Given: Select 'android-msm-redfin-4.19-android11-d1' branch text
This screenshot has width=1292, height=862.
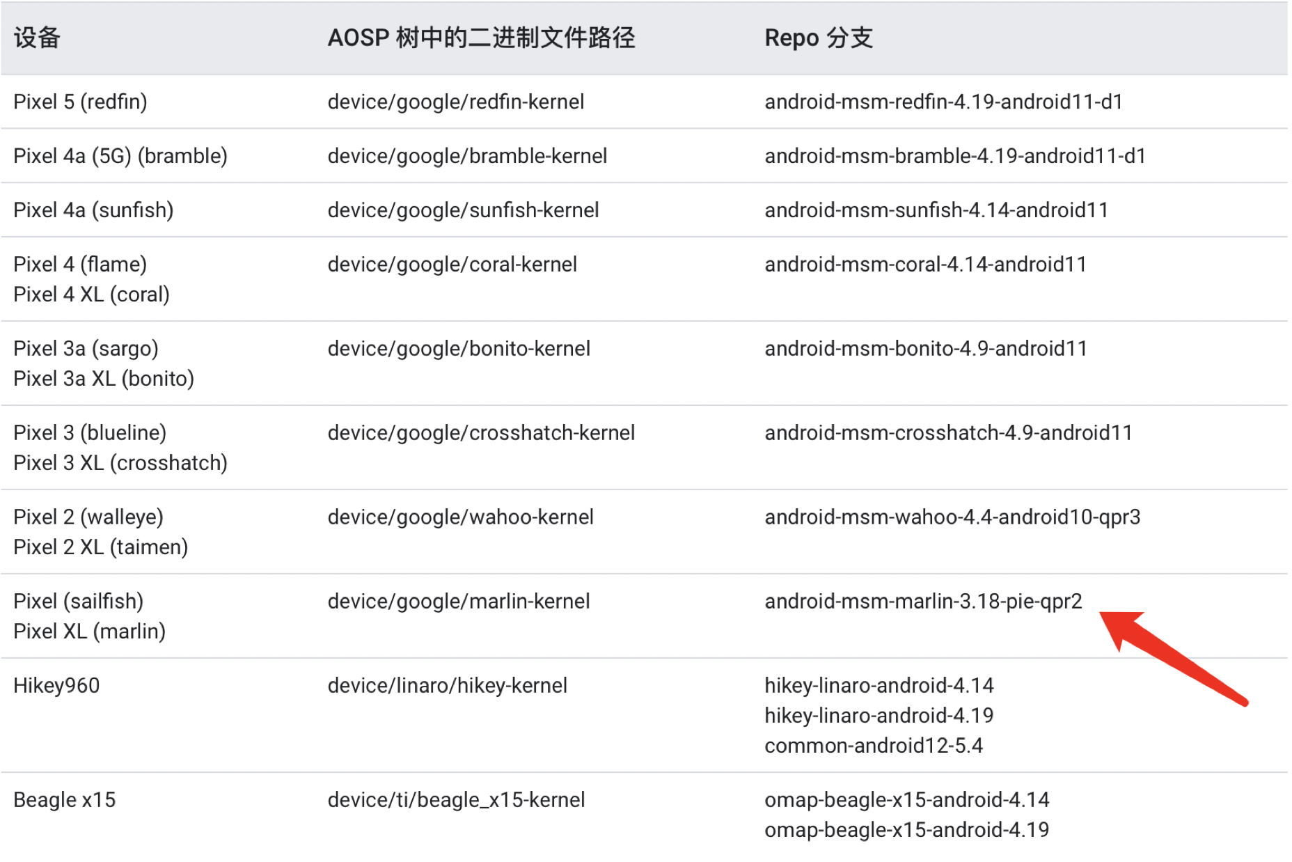Looking at the screenshot, I should click(x=944, y=102).
